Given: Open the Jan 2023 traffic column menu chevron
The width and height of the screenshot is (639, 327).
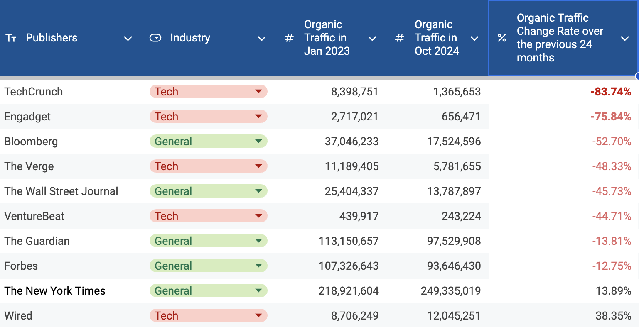Looking at the screenshot, I should pos(372,39).
